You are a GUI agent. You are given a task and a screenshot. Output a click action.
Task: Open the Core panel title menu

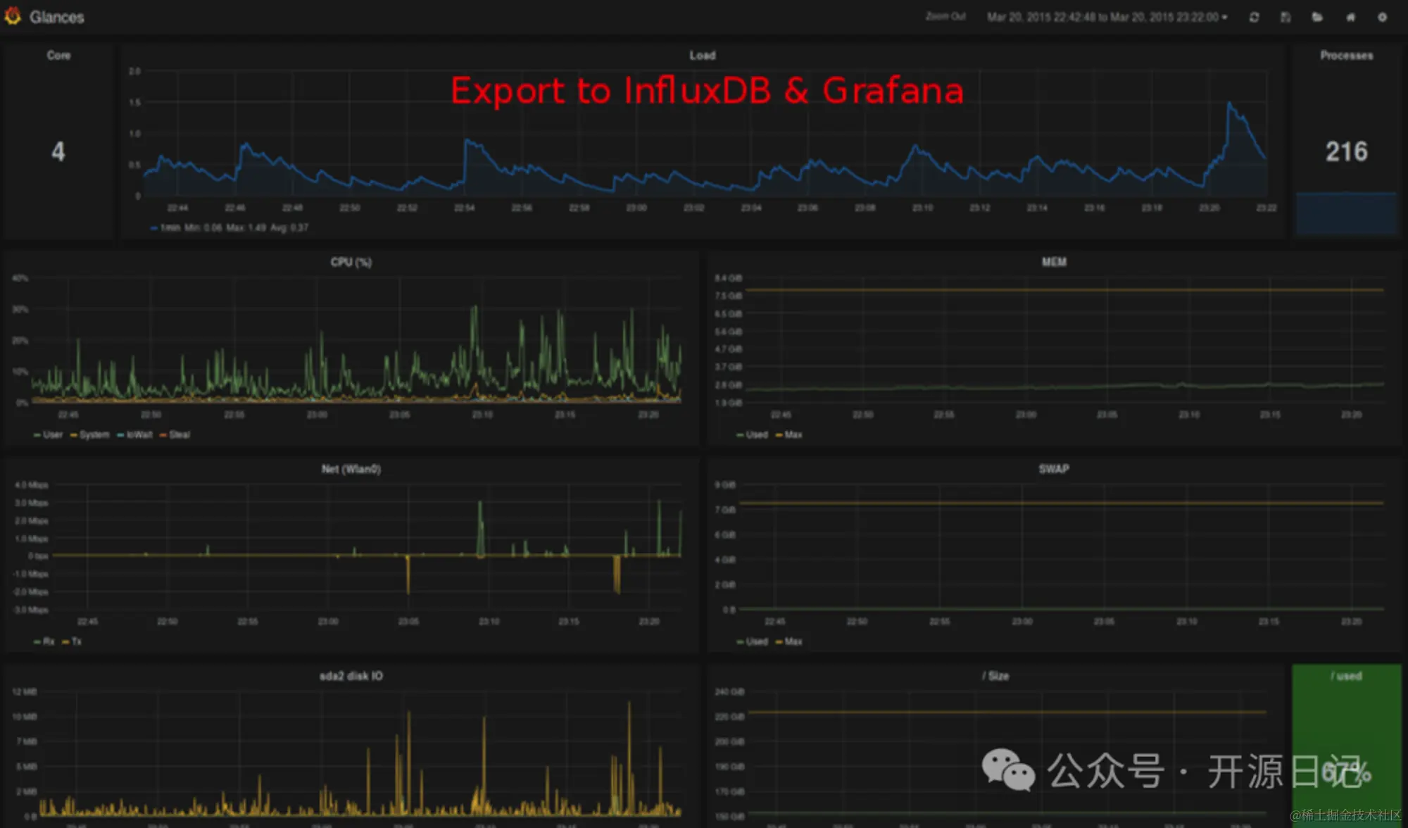[58, 56]
